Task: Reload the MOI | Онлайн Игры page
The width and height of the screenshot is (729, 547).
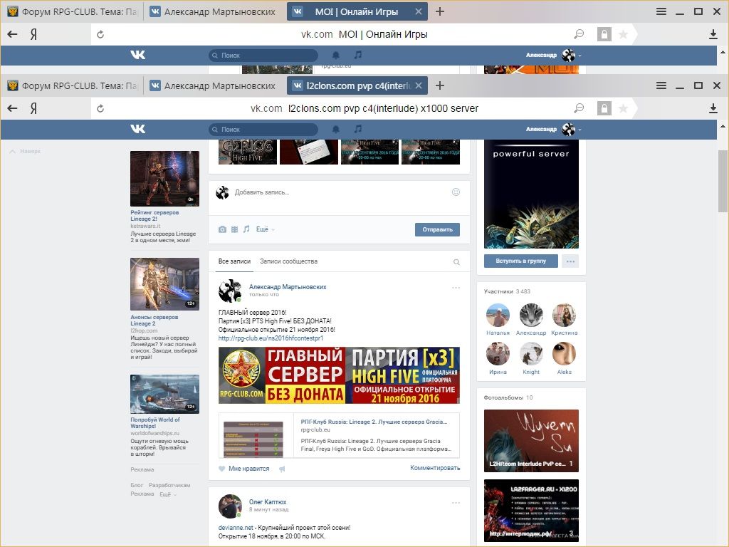Action: pos(100,34)
